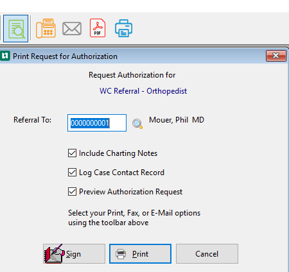Select the WC Referral - Orthopedist text

(143, 91)
